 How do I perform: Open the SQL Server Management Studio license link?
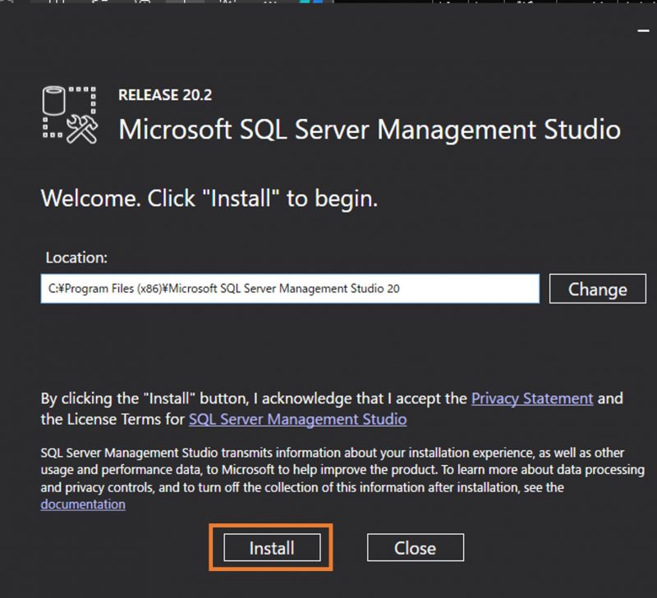point(297,419)
